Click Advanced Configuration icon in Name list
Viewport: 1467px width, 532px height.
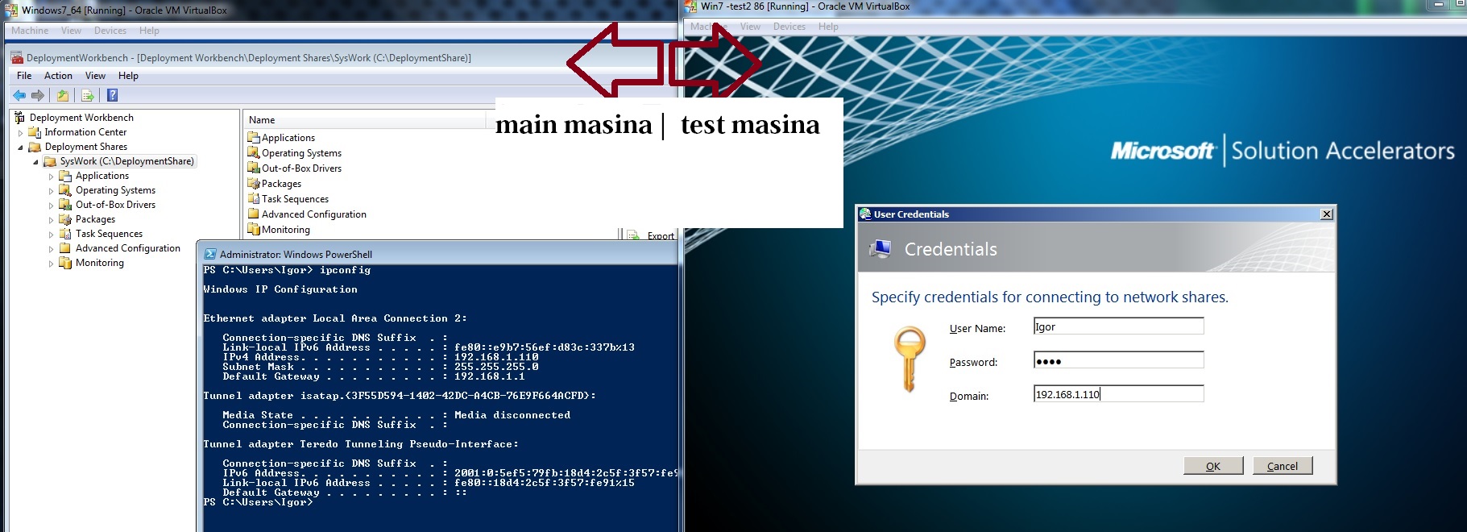254,214
